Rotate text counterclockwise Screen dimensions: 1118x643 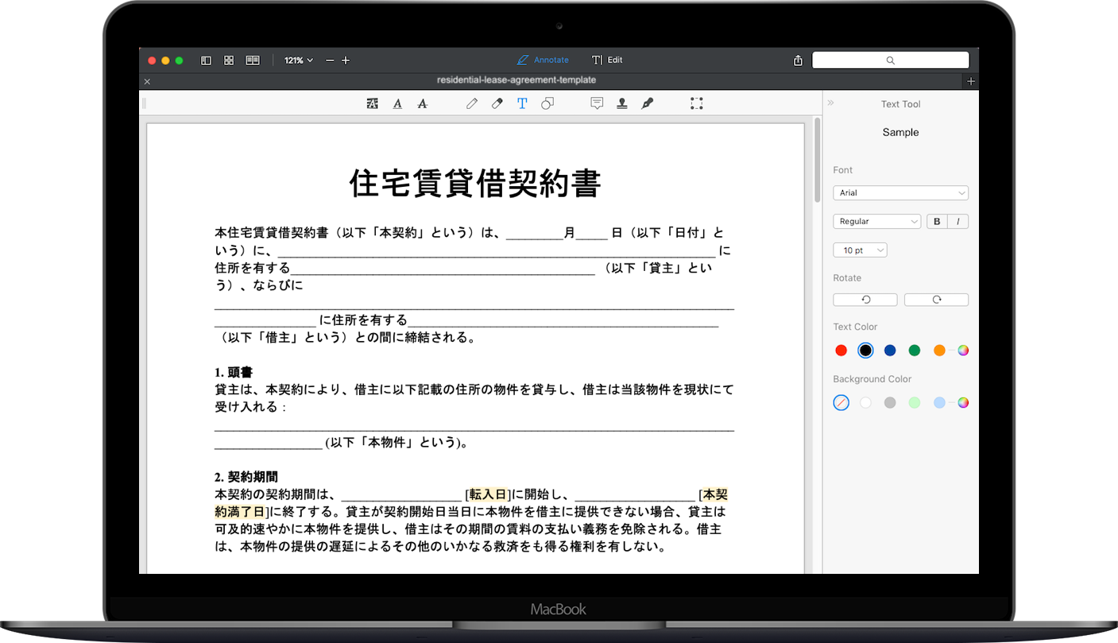[x=865, y=300]
